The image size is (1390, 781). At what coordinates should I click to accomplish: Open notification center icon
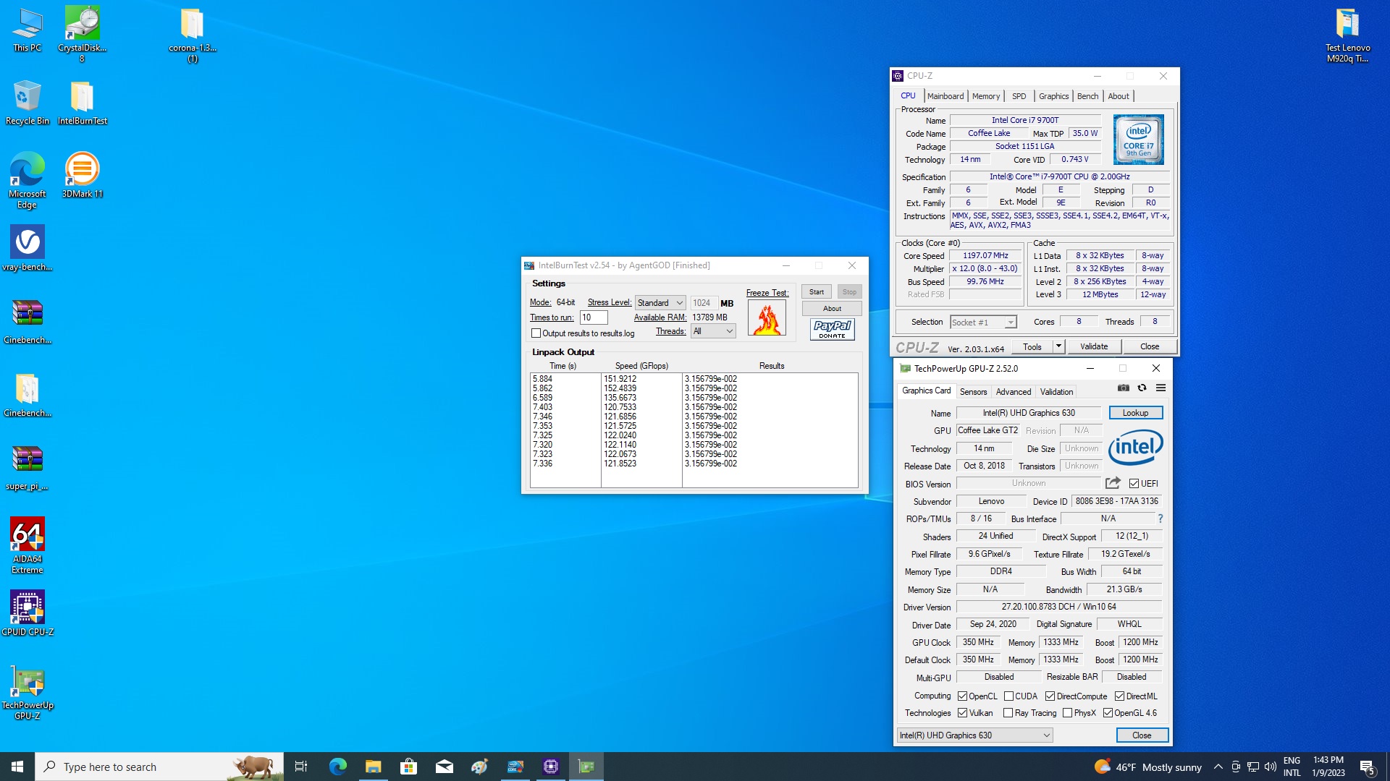(x=1367, y=767)
